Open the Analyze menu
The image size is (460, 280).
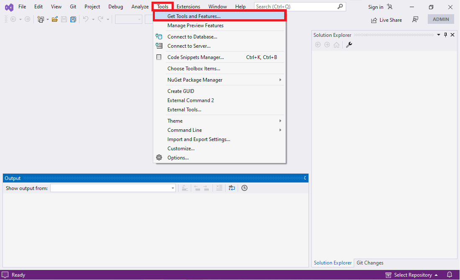tap(140, 6)
